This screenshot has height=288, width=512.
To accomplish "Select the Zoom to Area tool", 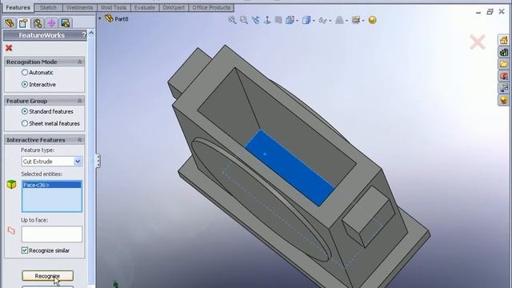I will pos(243,20).
